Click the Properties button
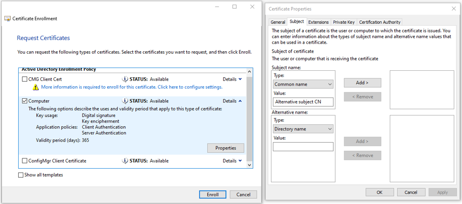The width and height of the screenshot is (462, 204). coord(225,148)
